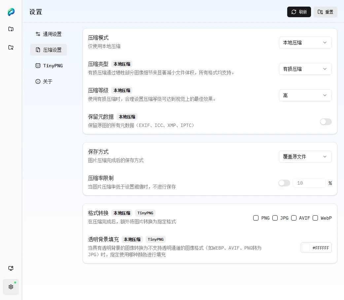Click the monitor icon in the left sidebar
Screen dimensions: 344x300
pyautogui.click(x=11, y=268)
